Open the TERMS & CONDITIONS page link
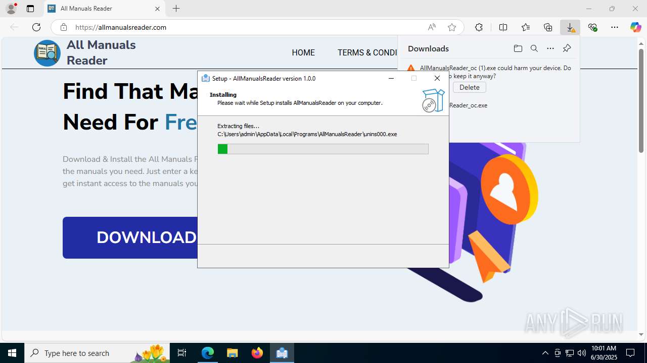 tap(367, 52)
